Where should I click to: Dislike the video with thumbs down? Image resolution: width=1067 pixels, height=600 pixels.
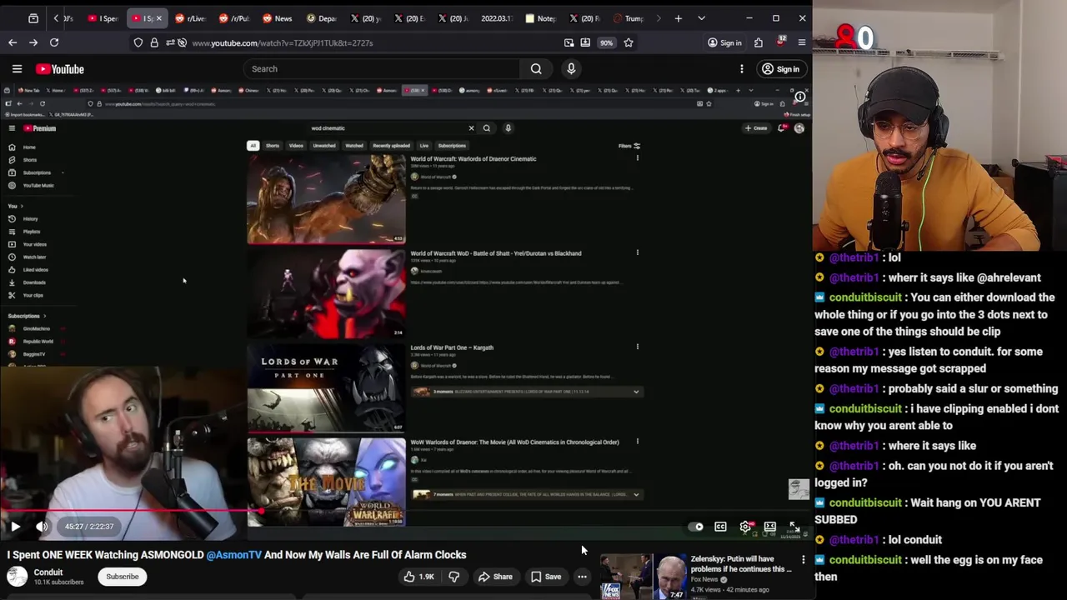tap(454, 577)
